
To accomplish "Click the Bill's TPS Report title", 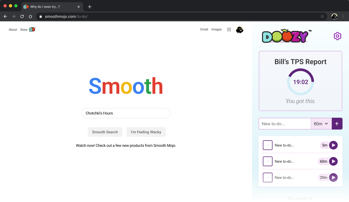I will [301, 62].
